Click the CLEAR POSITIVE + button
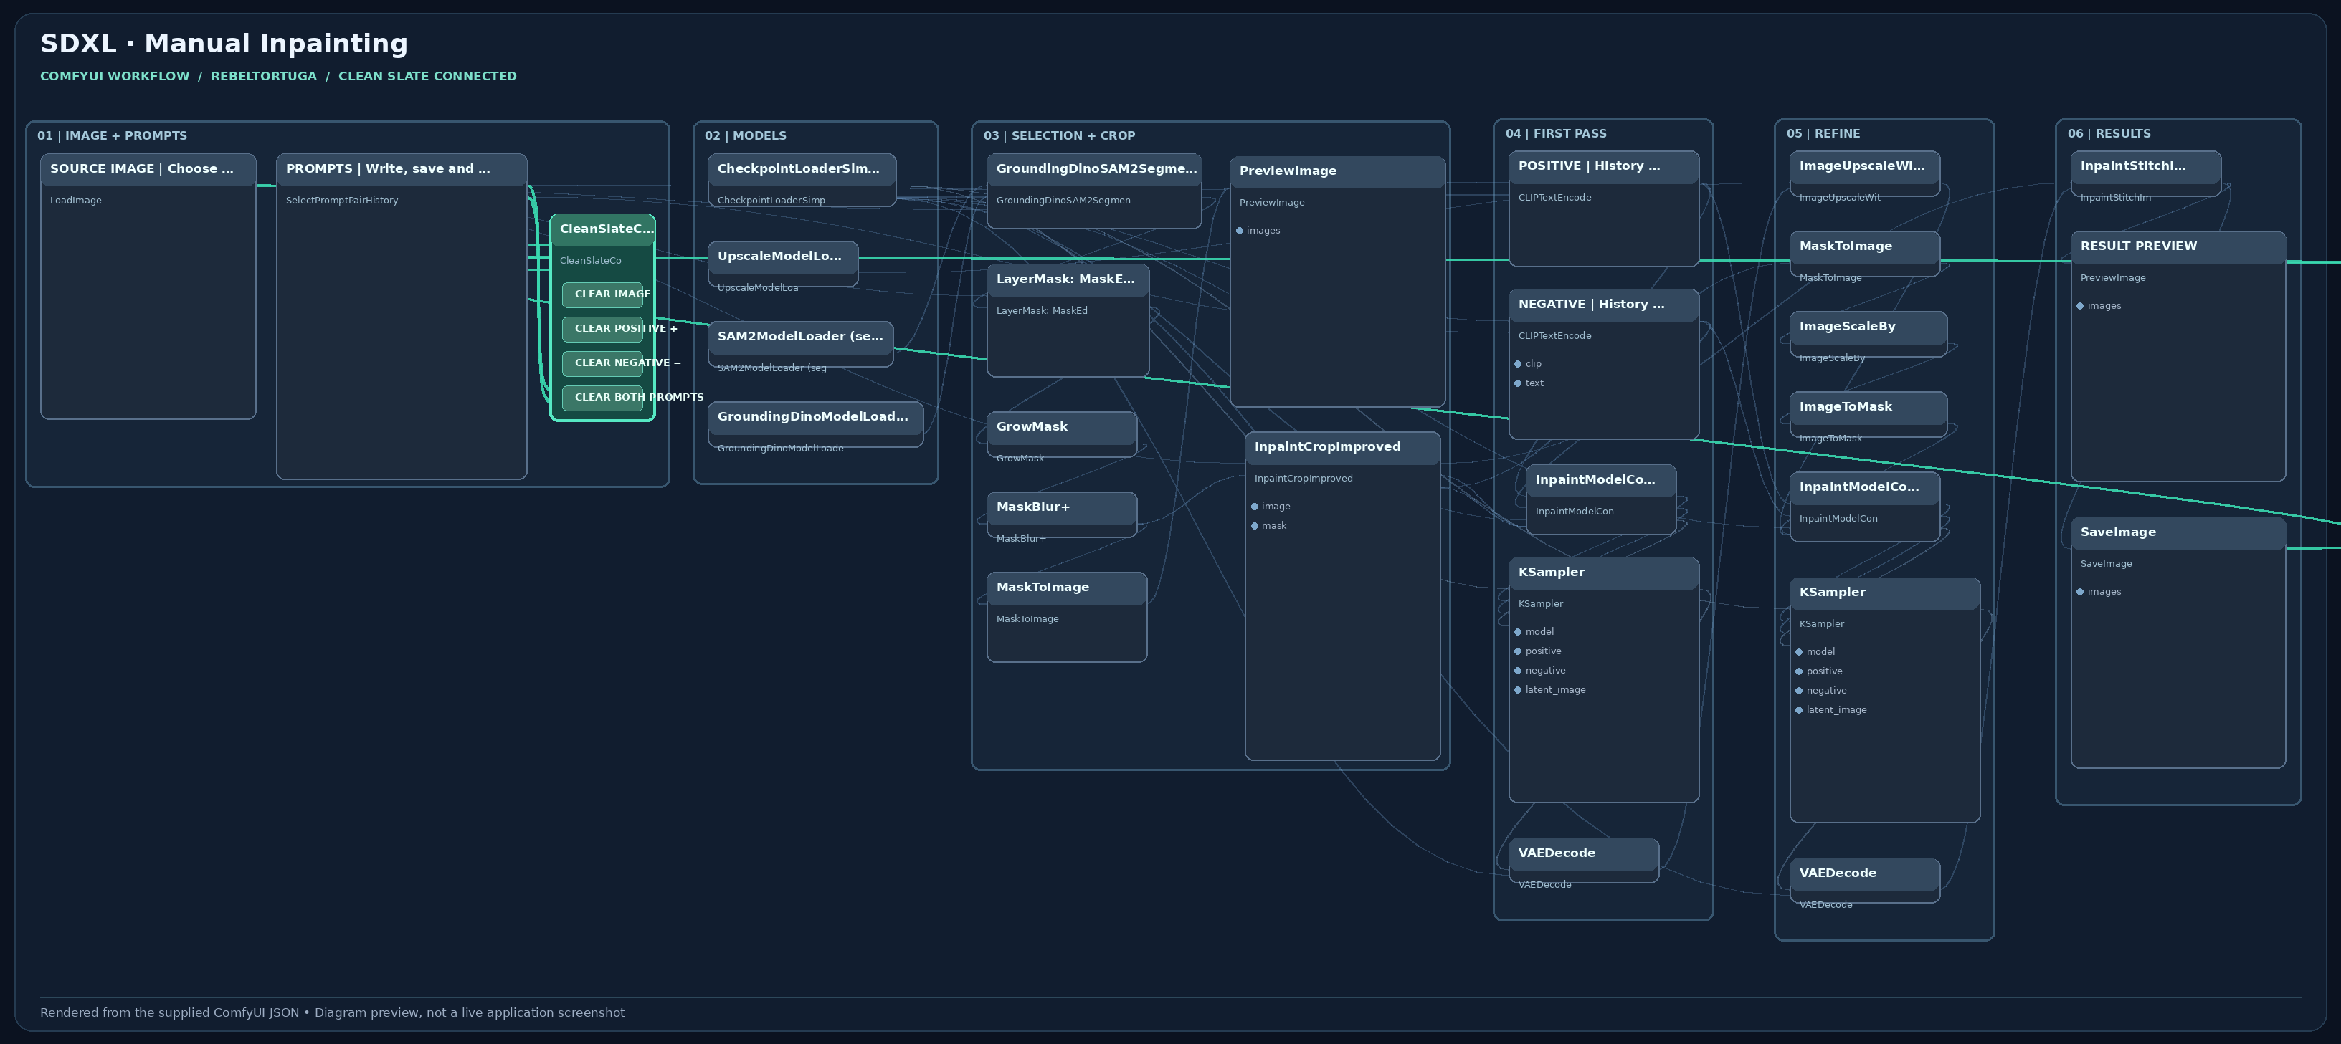 602,329
